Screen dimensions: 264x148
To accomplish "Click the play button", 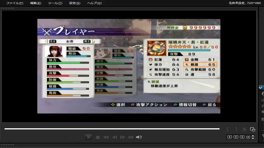I will pyautogui.click(x=88, y=137).
